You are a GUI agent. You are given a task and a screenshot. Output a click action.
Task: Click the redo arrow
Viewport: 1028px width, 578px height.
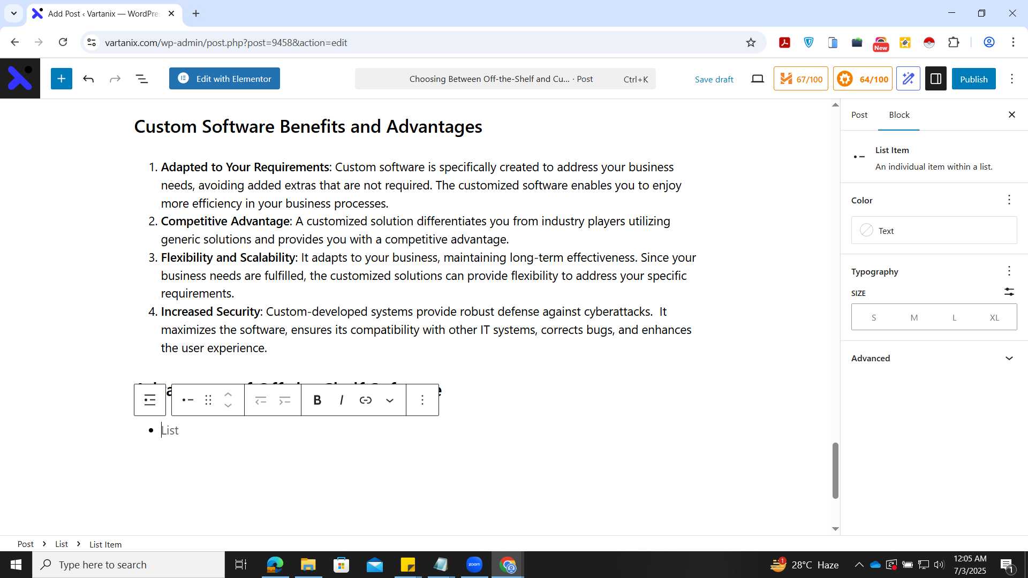[115, 79]
